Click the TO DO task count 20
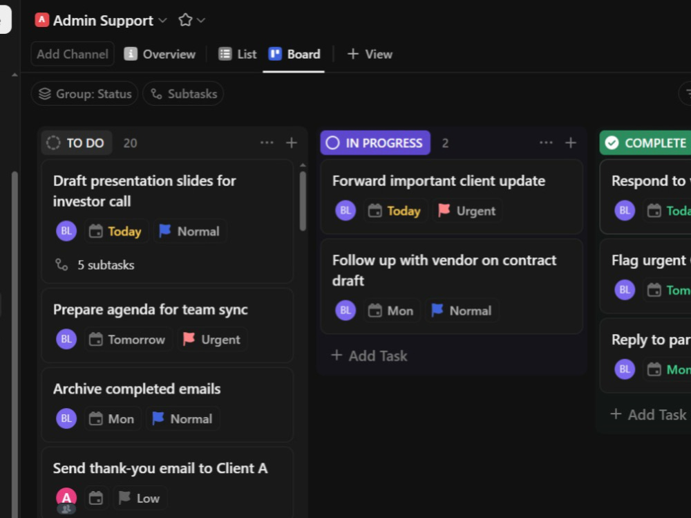The height and width of the screenshot is (518, 691). 130,143
